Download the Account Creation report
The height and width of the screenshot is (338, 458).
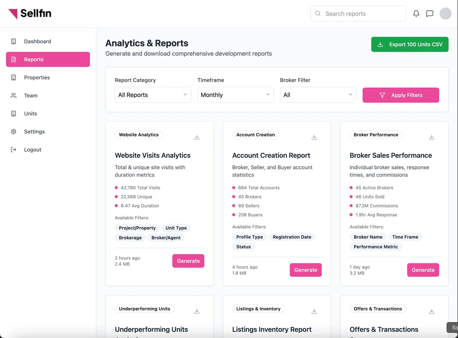coord(314,137)
